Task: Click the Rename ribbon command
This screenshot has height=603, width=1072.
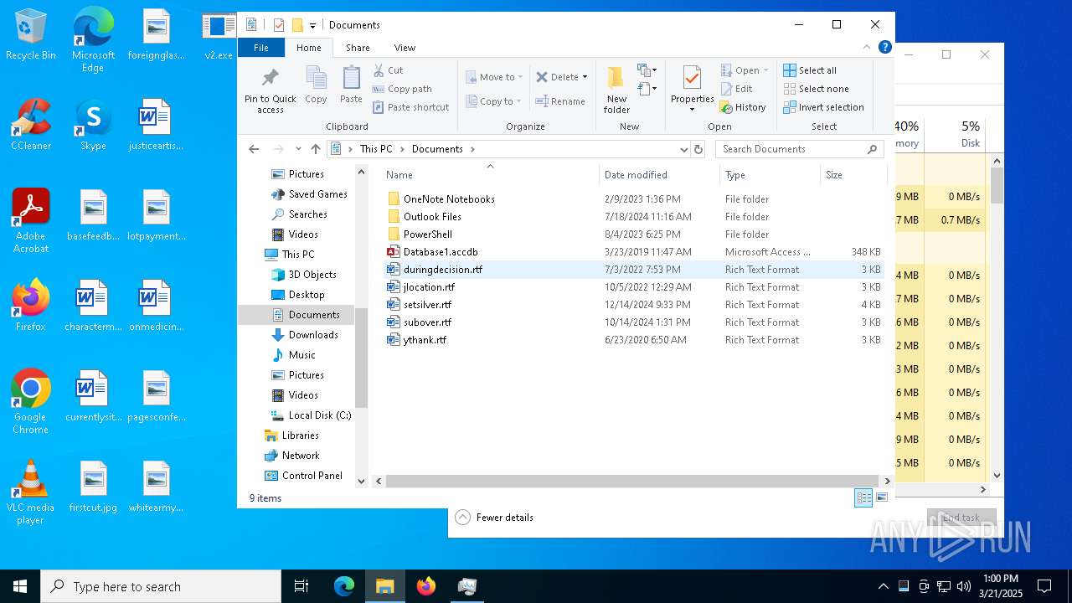Action: click(560, 101)
